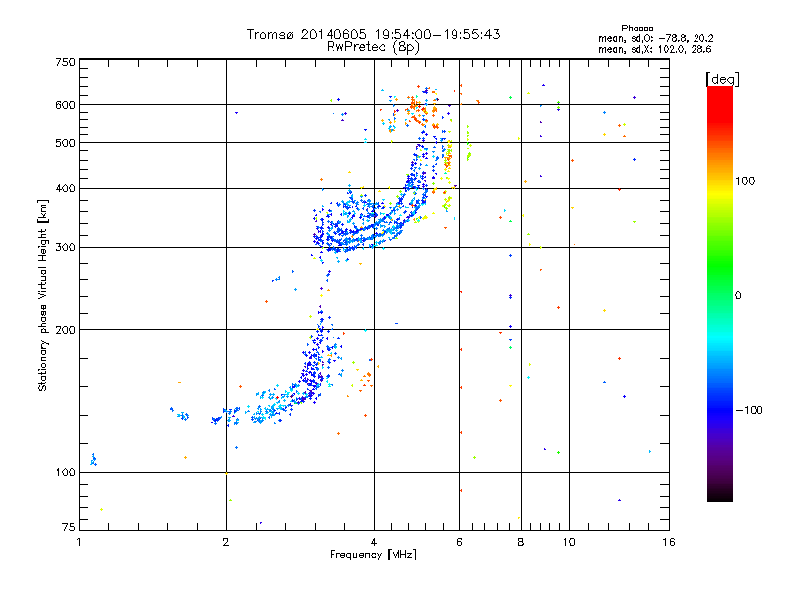Click the 4 MHz frequency tick label

click(374, 542)
